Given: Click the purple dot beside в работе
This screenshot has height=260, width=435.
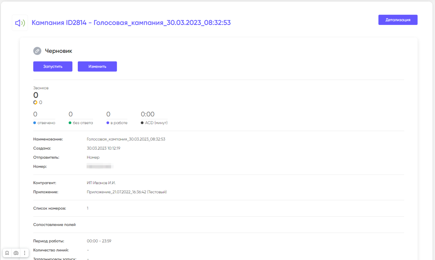Looking at the screenshot, I should pyautogui.click(x=108, y=123).
